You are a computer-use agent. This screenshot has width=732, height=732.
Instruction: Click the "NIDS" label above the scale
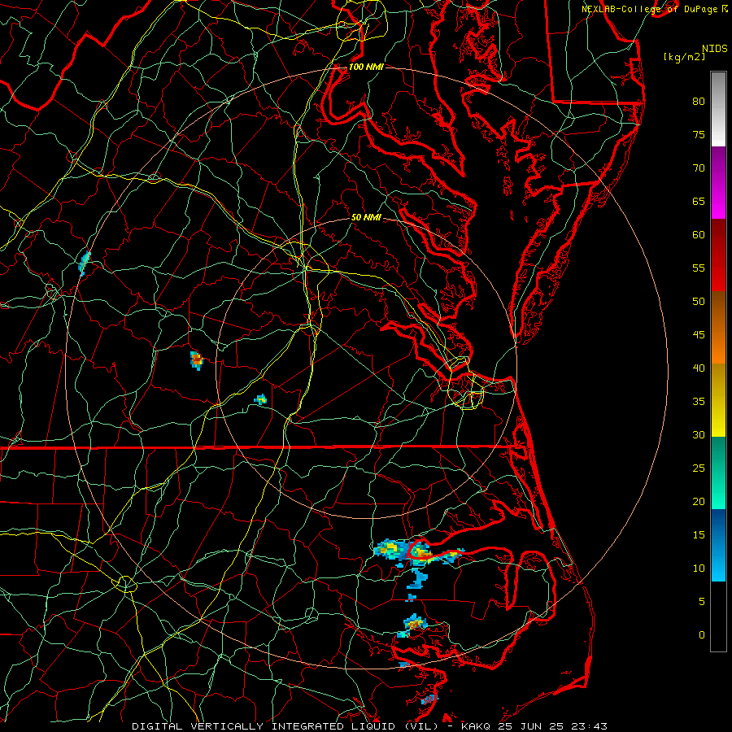tap(714, 49)
